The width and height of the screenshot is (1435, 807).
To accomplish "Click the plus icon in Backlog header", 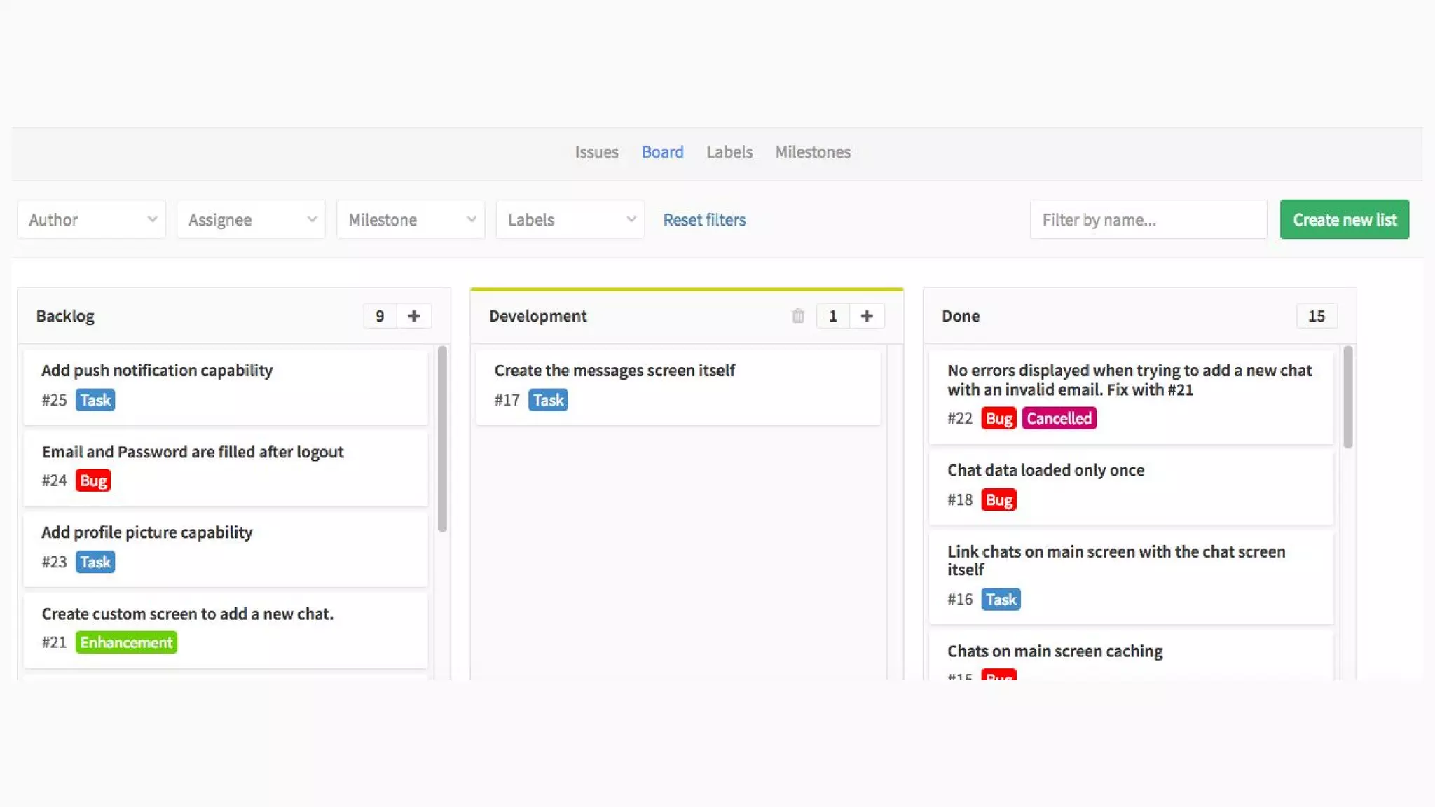I will coord(413,316).
